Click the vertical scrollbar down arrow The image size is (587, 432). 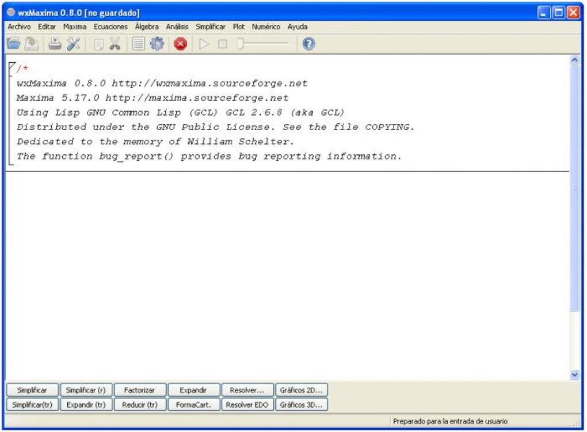pyautogui.click(x=575, y=374)
